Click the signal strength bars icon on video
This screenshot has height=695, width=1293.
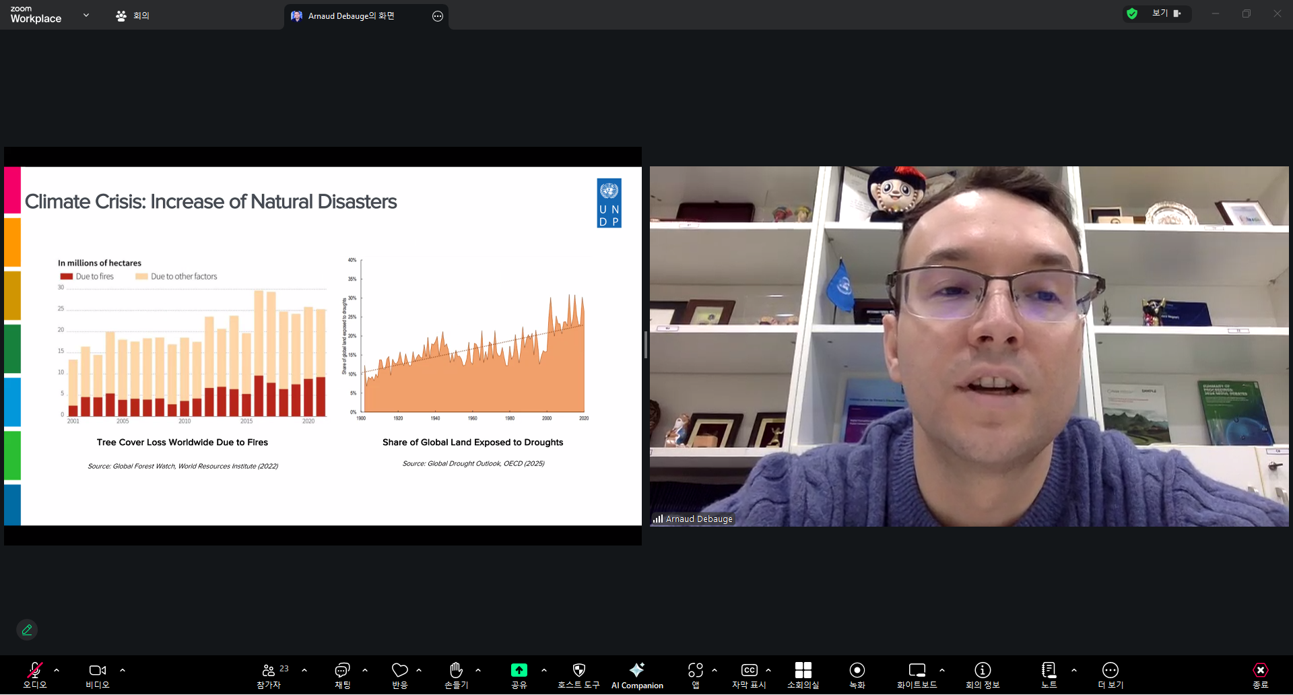pyautogui.click(x=658, y=519)
